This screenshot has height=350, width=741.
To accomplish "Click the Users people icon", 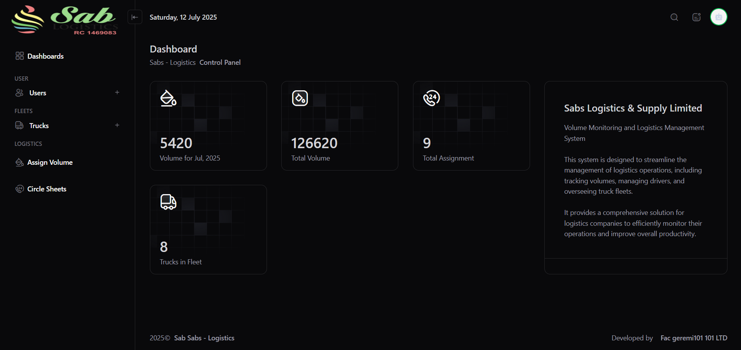I will click(x=19, y=93).
